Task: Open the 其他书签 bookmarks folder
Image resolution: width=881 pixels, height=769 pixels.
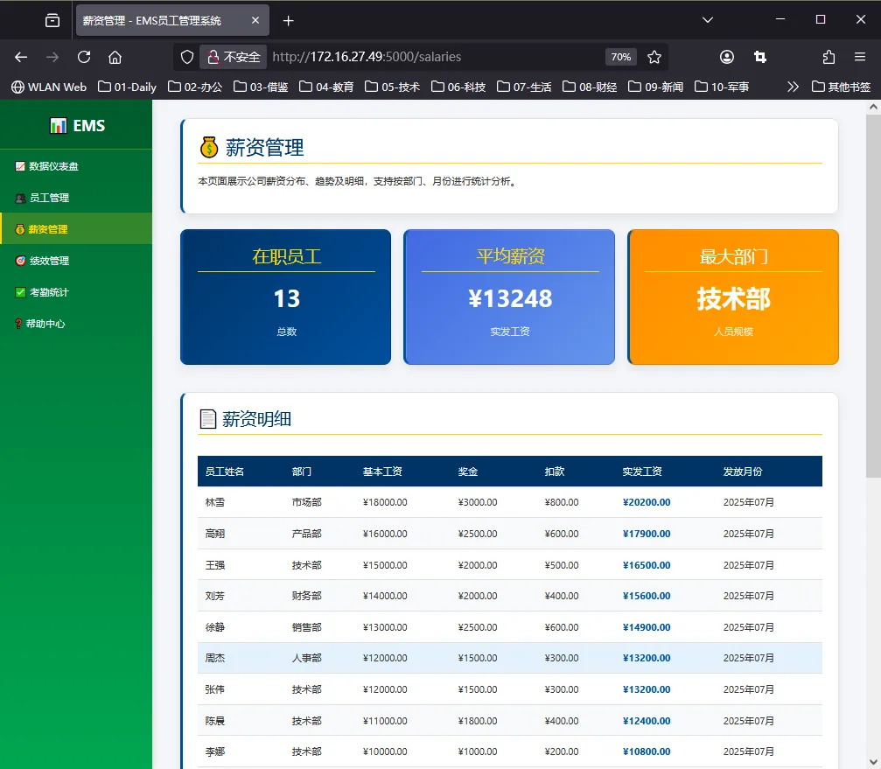Action: point(841,87)
